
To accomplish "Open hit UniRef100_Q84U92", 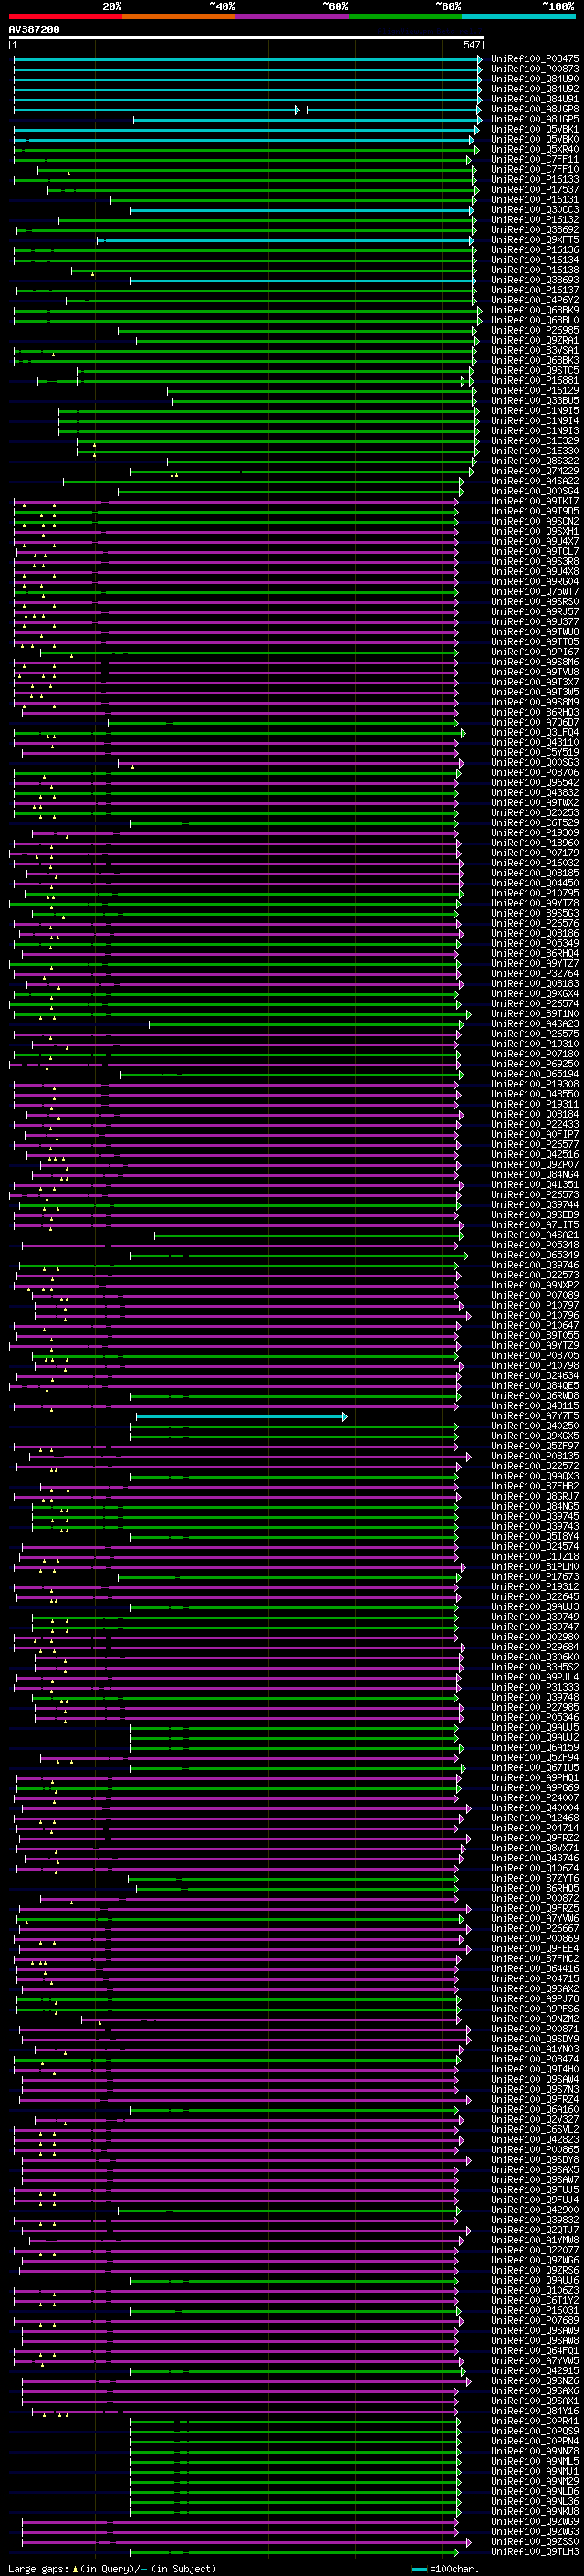I will (x=535, y=89).
